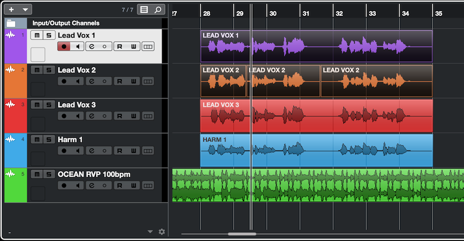Open channel settings editor for Lead Vox 1
The width and height of the screenshot is (464, 241).
pos(92,47)
